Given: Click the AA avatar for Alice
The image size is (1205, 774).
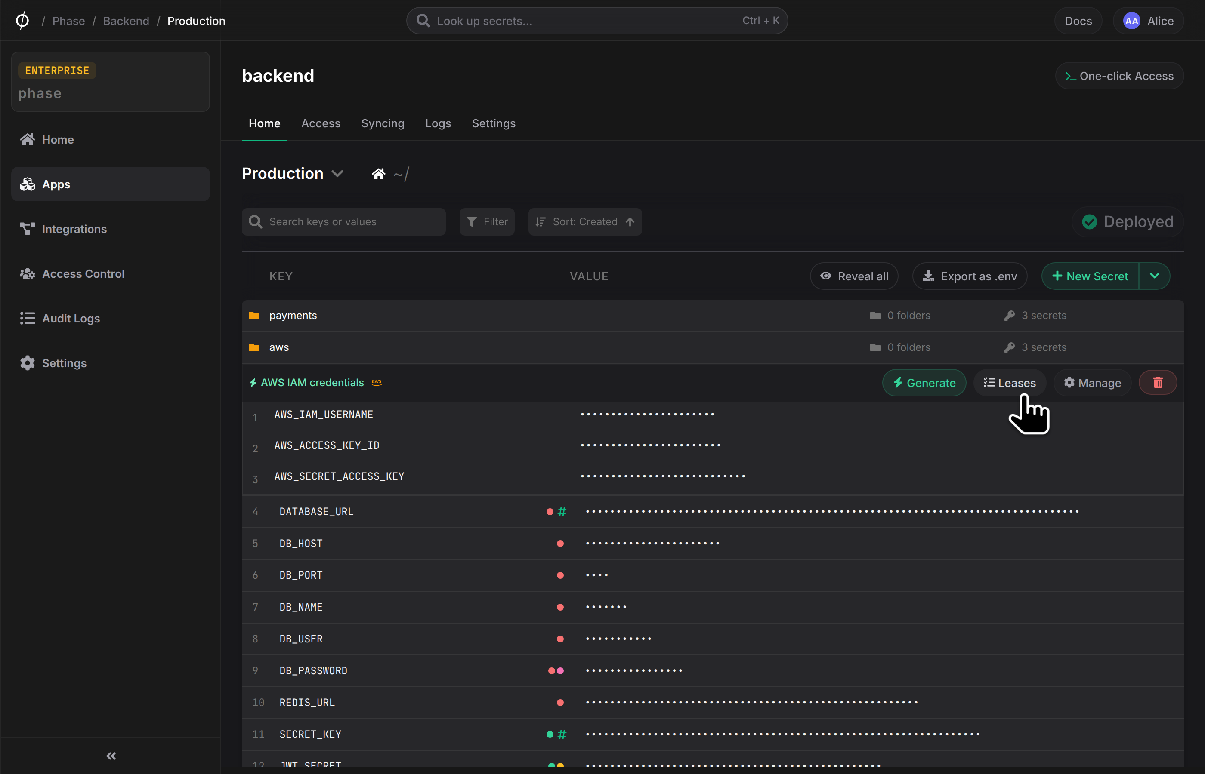Looking at the screenshot, I should point(1131,21).
